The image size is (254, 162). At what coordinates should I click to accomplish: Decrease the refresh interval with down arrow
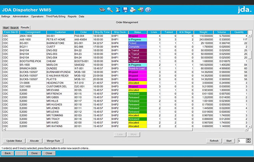tap(248, 142)
